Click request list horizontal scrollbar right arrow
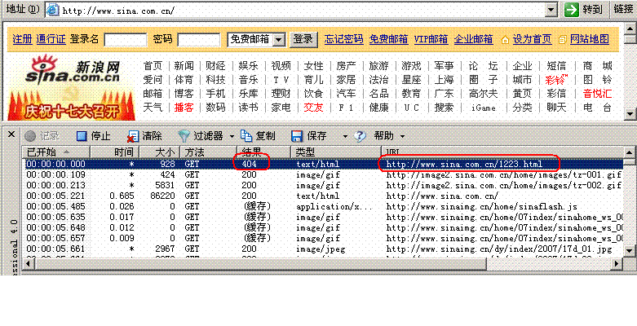The height and width of the screenshot is (326, 637). click(617, 263)
